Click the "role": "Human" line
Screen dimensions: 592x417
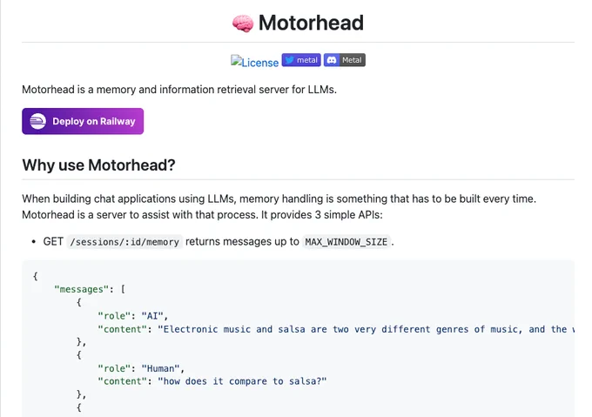(141, 368)
